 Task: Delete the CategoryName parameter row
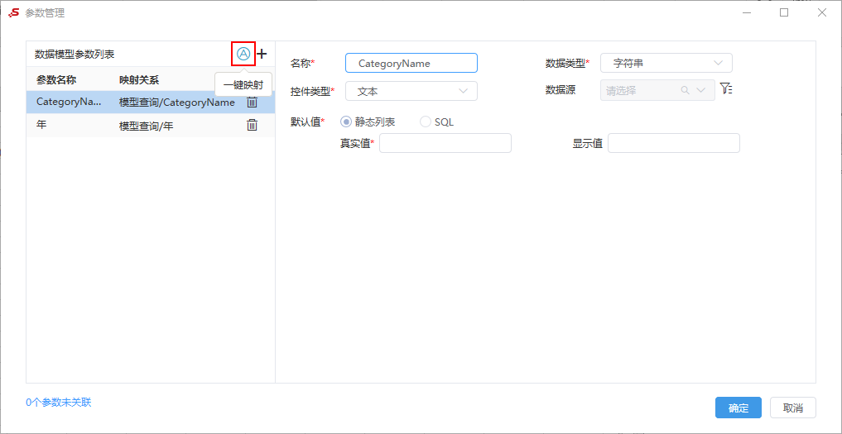click(252, 102)
